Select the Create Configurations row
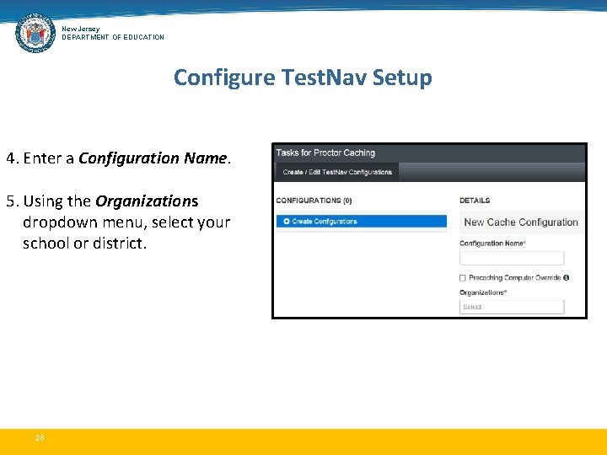Viewport: 607px width, 455px height. click(362, 222)
